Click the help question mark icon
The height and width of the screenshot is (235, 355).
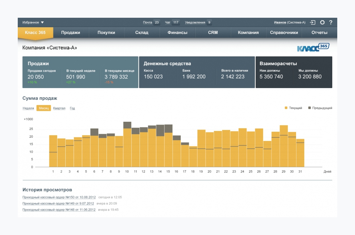click(x=331, y=22)
